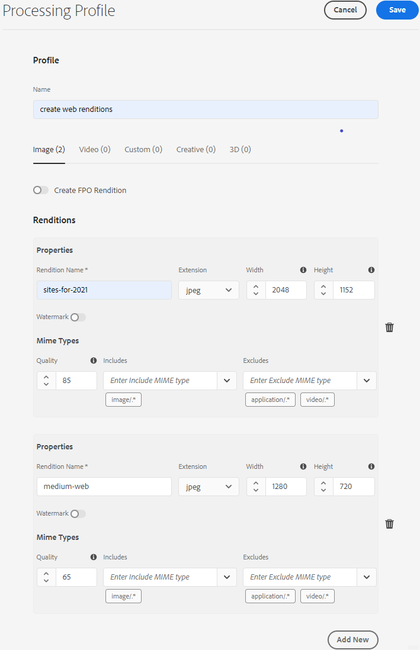420x650 pixels.
Task: Click the profile Name input field
Action: point(206,110)
